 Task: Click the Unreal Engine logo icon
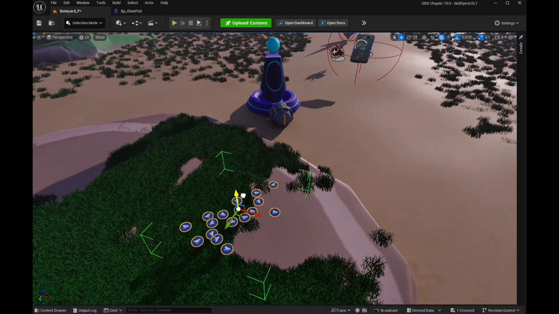tap(40, 7)
